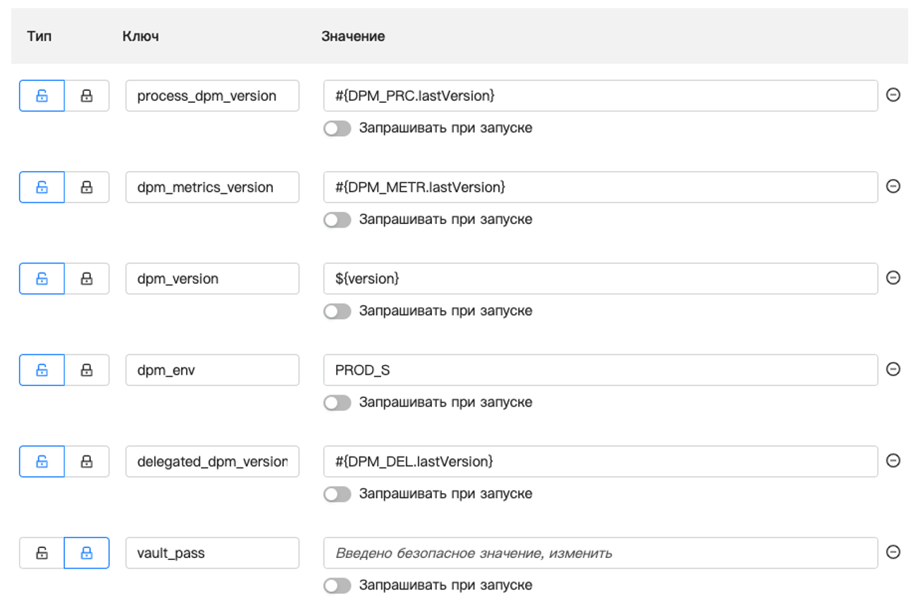The height and width of the screenshot is (615, 921).
Task: Set dpm_env variable type to locked
Action: coord(87,370)
